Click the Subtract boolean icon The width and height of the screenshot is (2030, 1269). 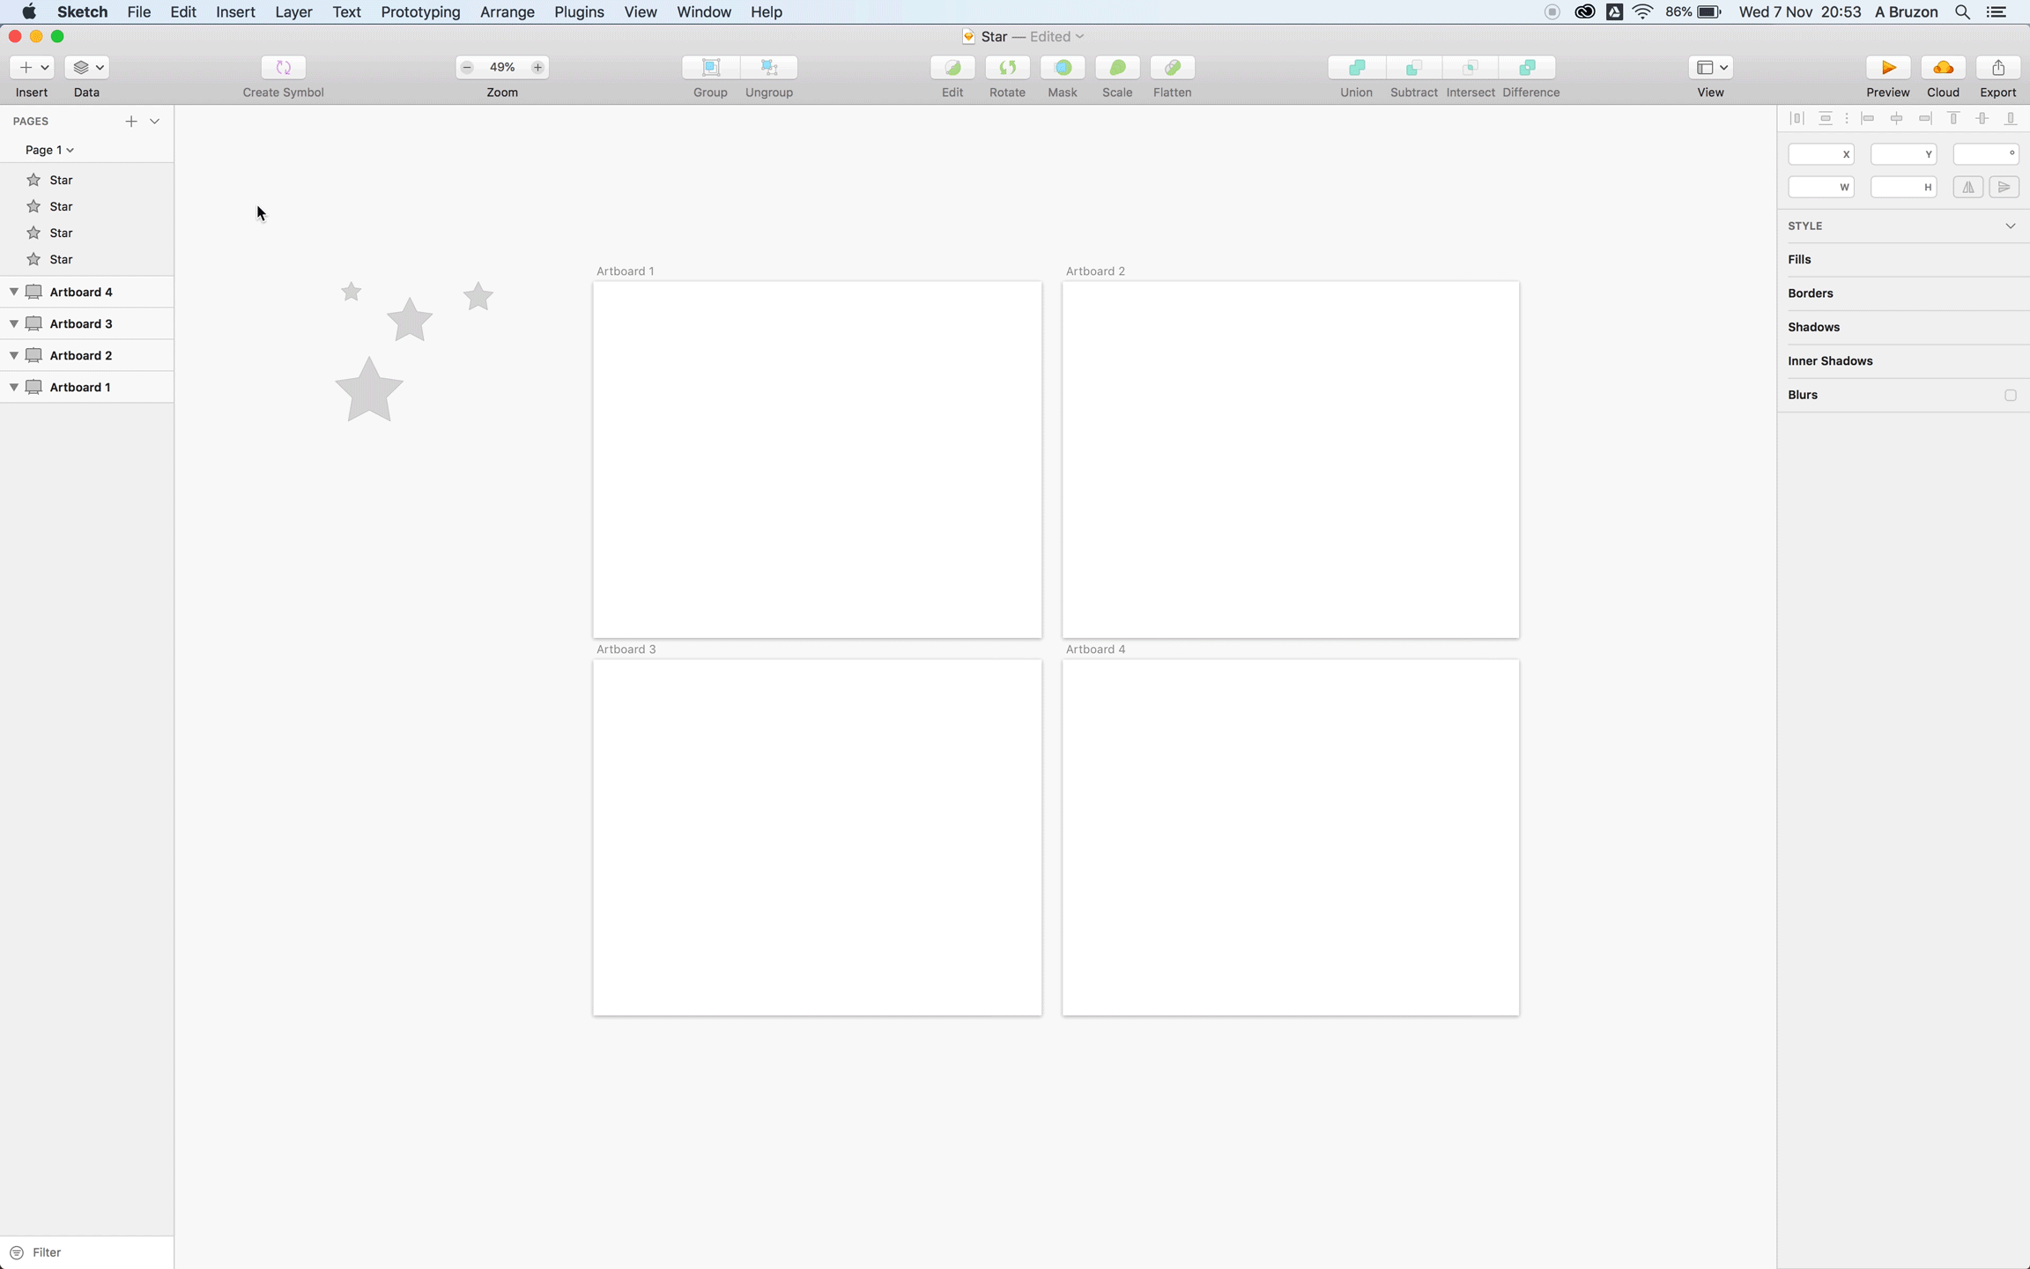1413,68
